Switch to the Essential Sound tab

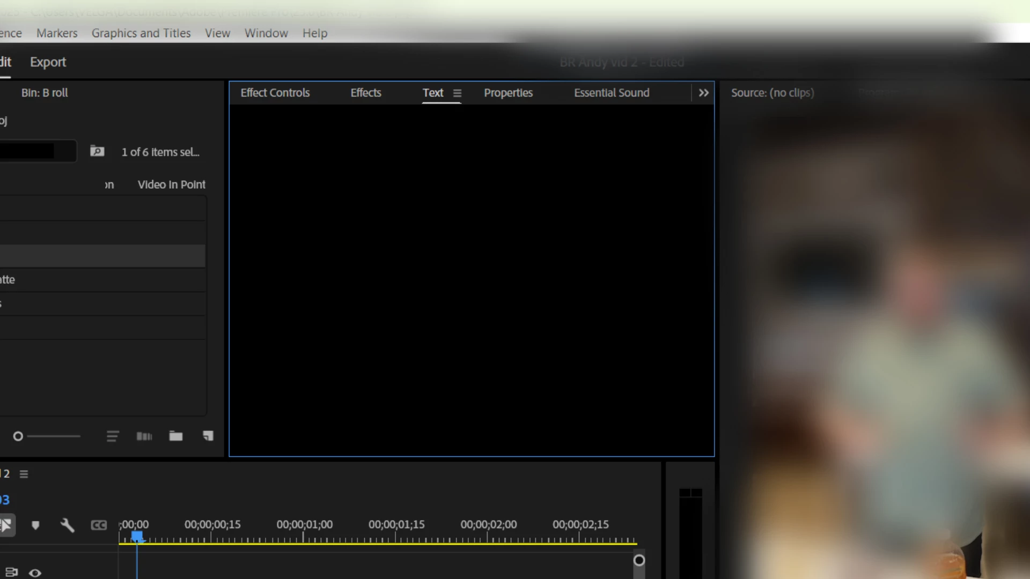pyautogui.click(x=612, y=93)
